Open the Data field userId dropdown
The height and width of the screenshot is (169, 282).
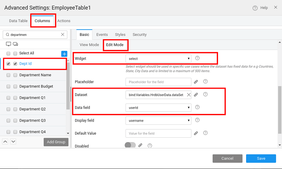pyautogui.click(x=158, y=107)
